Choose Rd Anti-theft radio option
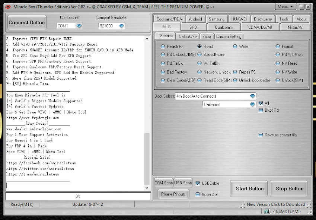Image resolution: width=316 pixels, height=220 pixels. click(289, 55)
